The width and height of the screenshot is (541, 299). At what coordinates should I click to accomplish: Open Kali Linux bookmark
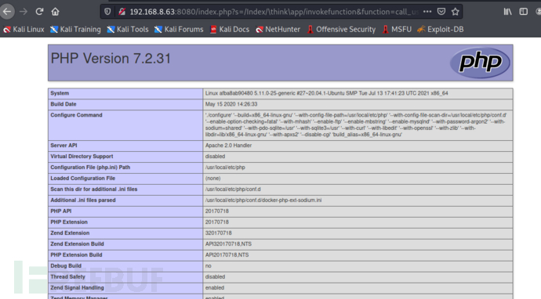24,30
